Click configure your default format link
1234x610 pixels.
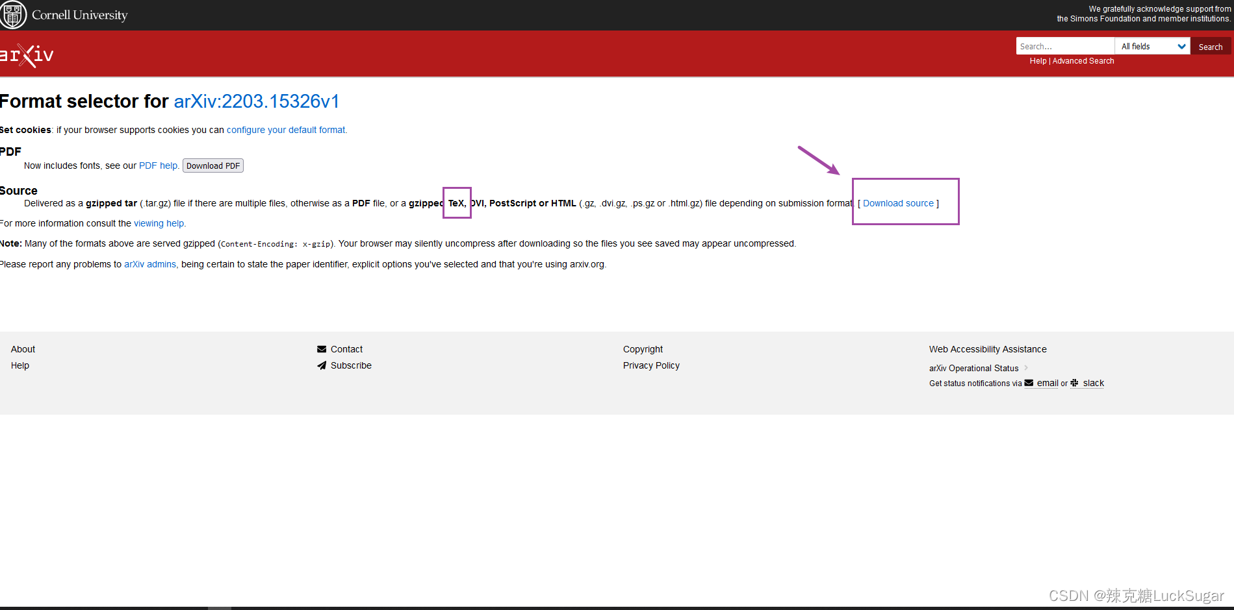(286, 130)
